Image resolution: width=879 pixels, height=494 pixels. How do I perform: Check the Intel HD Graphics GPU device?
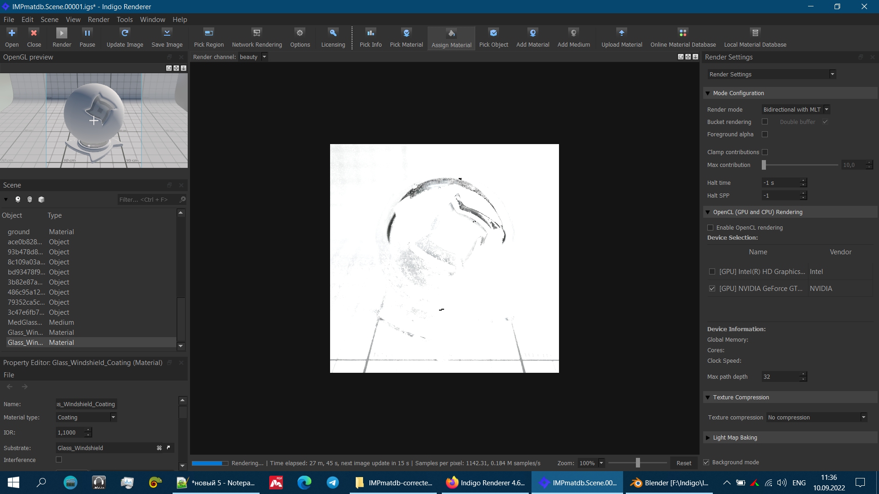712,272
